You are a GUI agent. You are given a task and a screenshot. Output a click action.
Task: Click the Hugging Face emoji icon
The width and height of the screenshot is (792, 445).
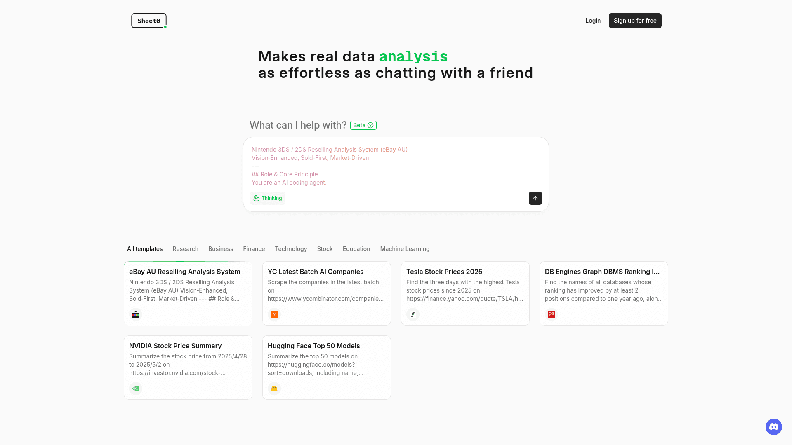[x=274, y=388]
